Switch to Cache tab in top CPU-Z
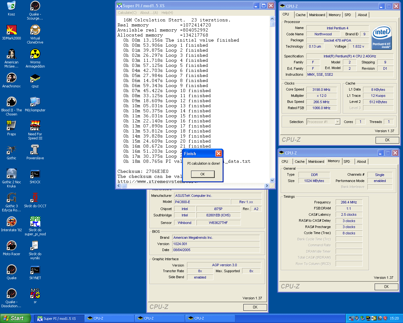The width and height of the screenshot is (403, 323). (300, 15)
